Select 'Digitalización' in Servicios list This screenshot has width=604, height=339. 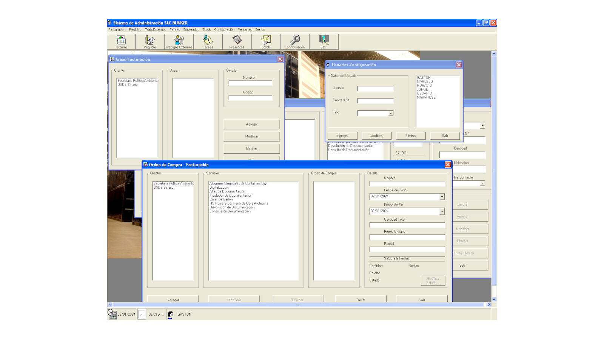point(219,188)
